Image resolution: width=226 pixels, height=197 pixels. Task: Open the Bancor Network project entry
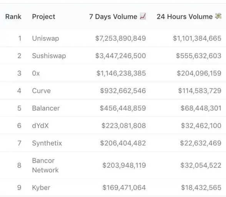(x=45, y=165)
